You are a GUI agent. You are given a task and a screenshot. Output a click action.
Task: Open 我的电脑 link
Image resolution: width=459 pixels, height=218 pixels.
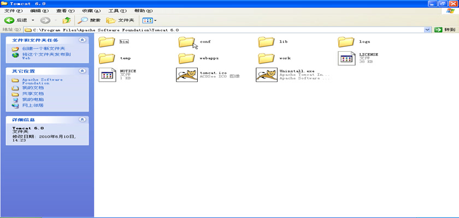[33, 100]
